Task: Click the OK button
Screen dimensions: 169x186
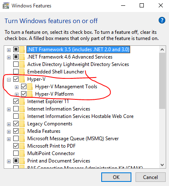Action: click(x=116, y=177)
